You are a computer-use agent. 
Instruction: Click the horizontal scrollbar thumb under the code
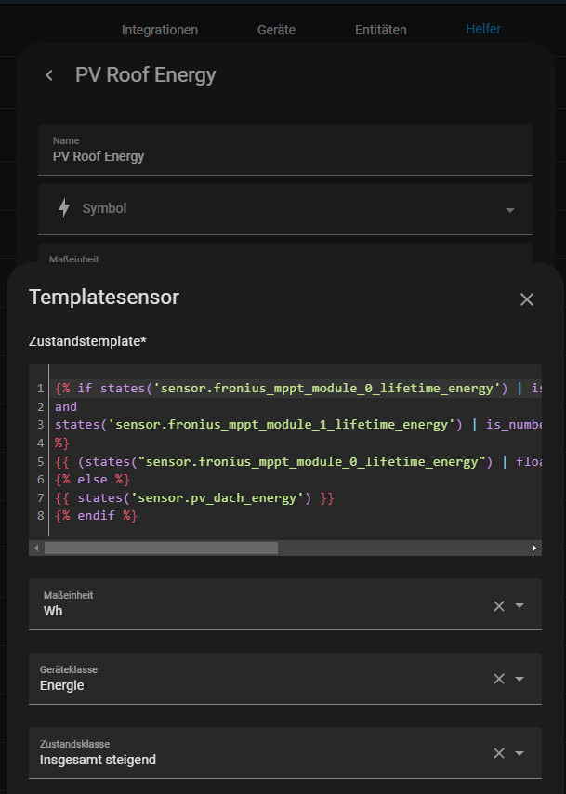(160, 549)
